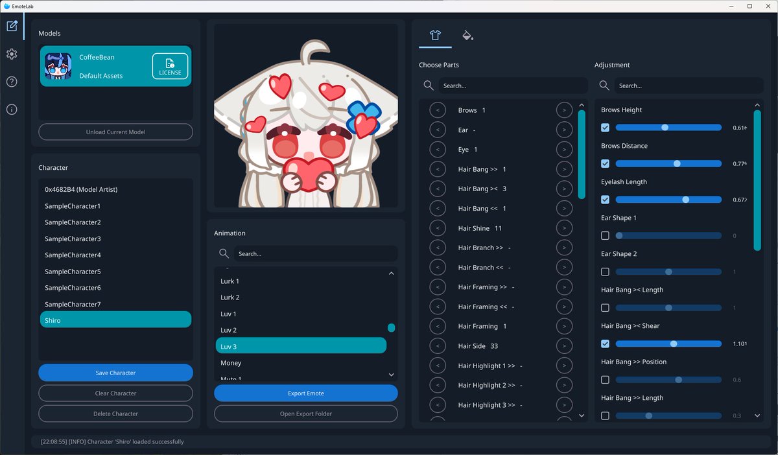This screenshot has height=455, width=778.
Task: Select the Money animation
Action: pos(301,363)
